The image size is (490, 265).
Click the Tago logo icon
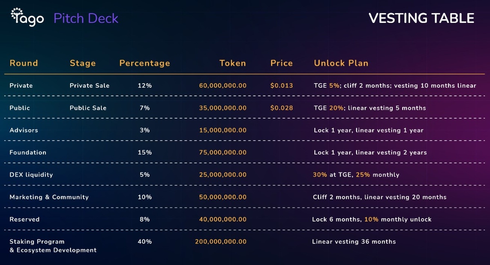point(16,15)
